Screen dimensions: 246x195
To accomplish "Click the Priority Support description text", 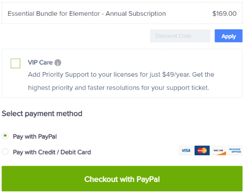I will pyautogui.click(x=121, y=74).
